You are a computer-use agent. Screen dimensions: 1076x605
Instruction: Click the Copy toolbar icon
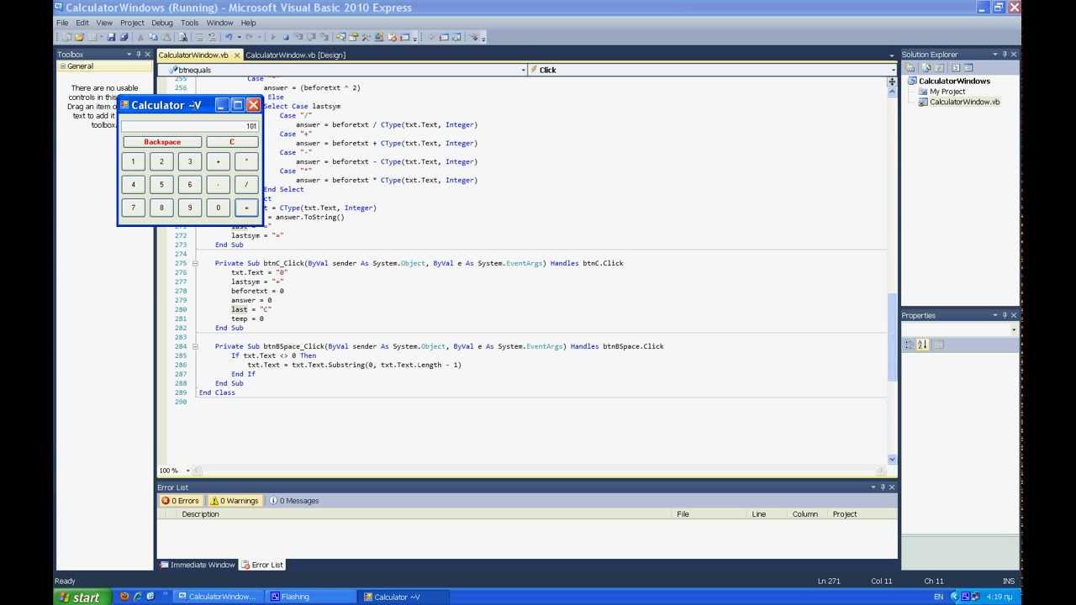point(153,37)
